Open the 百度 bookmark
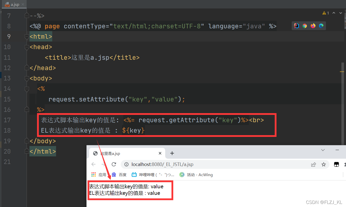This screenshot has height=207, width=346. click(x=119, y=175)
